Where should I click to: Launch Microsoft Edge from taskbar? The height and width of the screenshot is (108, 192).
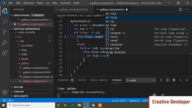coord(72,105)
